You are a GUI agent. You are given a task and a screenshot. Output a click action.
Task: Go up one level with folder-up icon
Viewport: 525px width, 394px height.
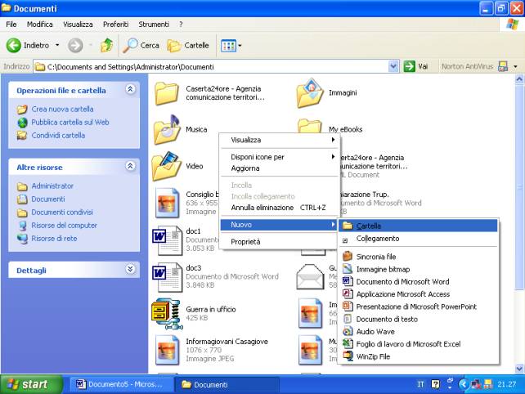pyautogui.click(x=106, y=45)
